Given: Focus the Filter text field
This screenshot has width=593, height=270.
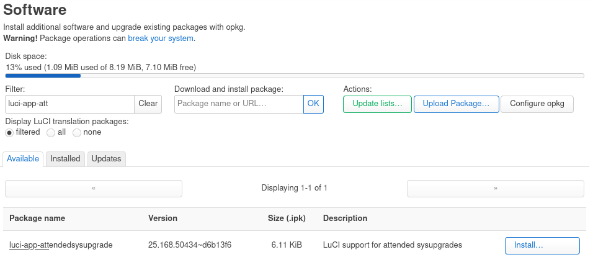Looking at the screenshot, I should click(x=69, y=104).
